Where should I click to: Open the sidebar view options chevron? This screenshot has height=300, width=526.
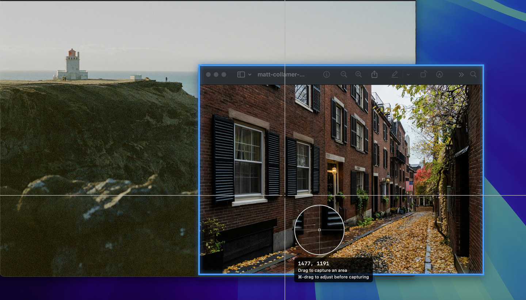(x=250, y=75)
